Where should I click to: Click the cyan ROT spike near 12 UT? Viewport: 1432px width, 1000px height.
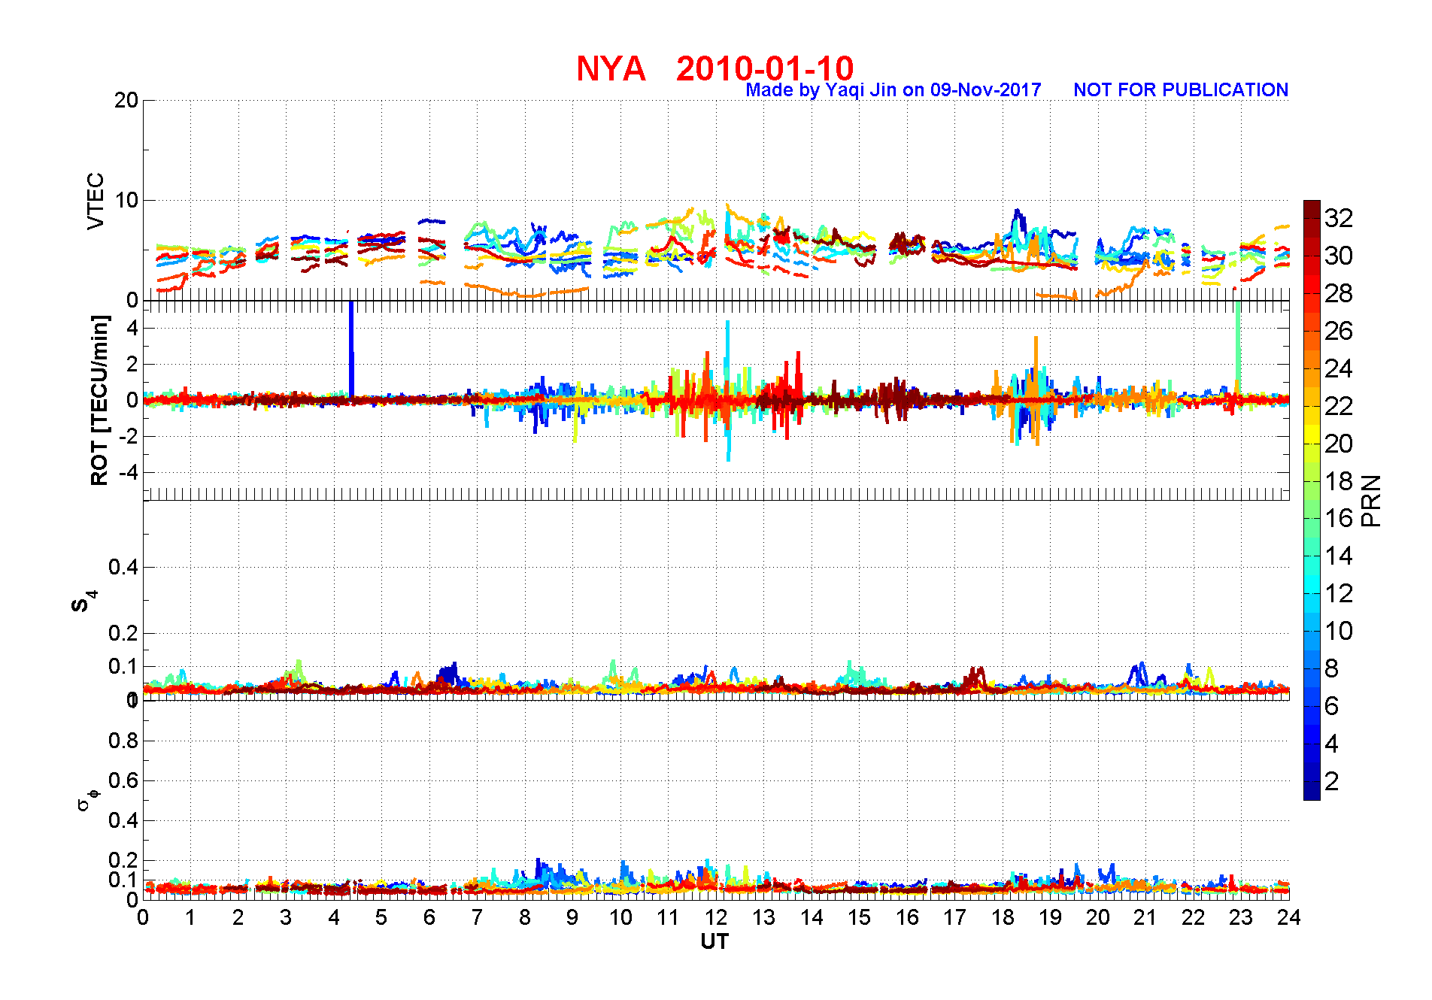[728, 391]
